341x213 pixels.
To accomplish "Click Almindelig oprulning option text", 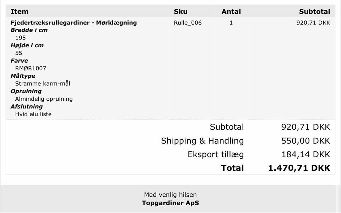I will pos(44,99).
